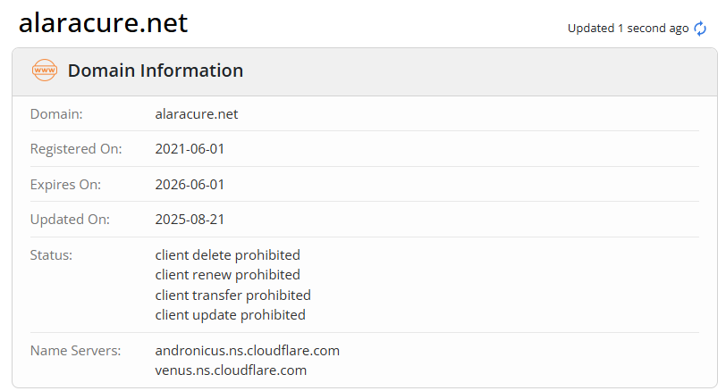The image size is (726, 391).
Task: Click the "Name Servers:" label
Action: tap(75, 350)
